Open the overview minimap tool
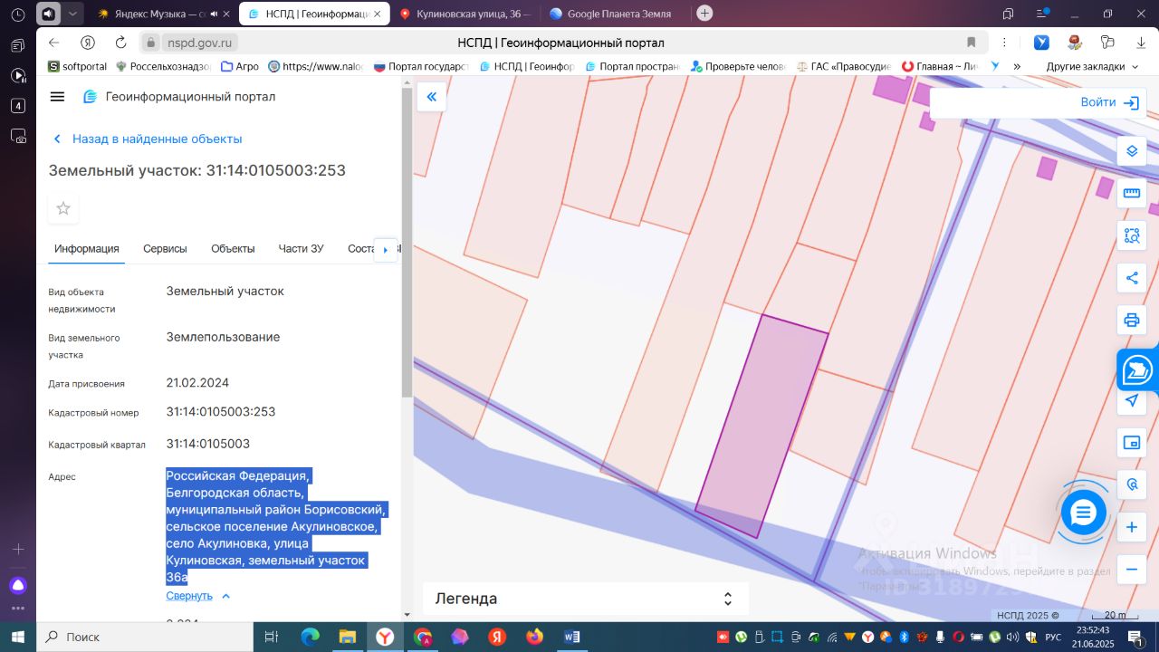This screenshot has height=652, width=1159. (1131, 443)
